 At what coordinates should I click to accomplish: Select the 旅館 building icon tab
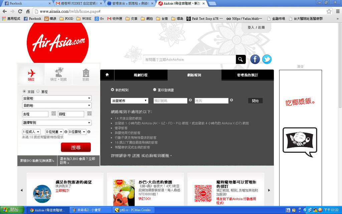[x=85, y=73]
